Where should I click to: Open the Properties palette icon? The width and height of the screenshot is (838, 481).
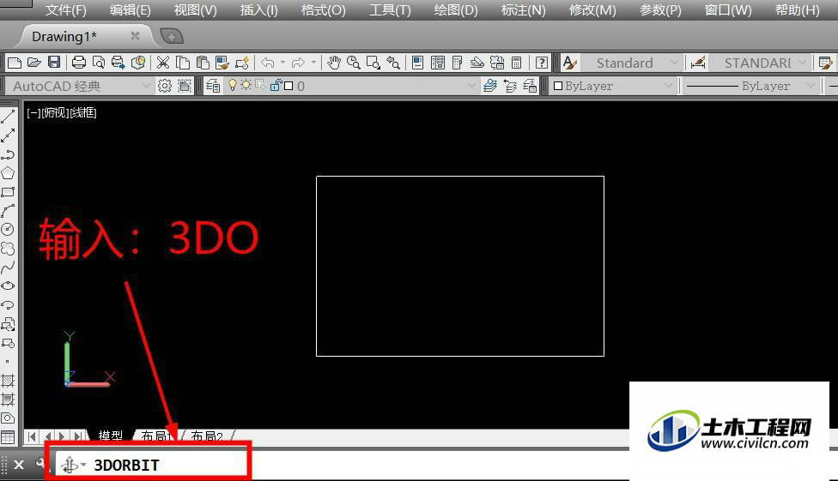point(417,63)
